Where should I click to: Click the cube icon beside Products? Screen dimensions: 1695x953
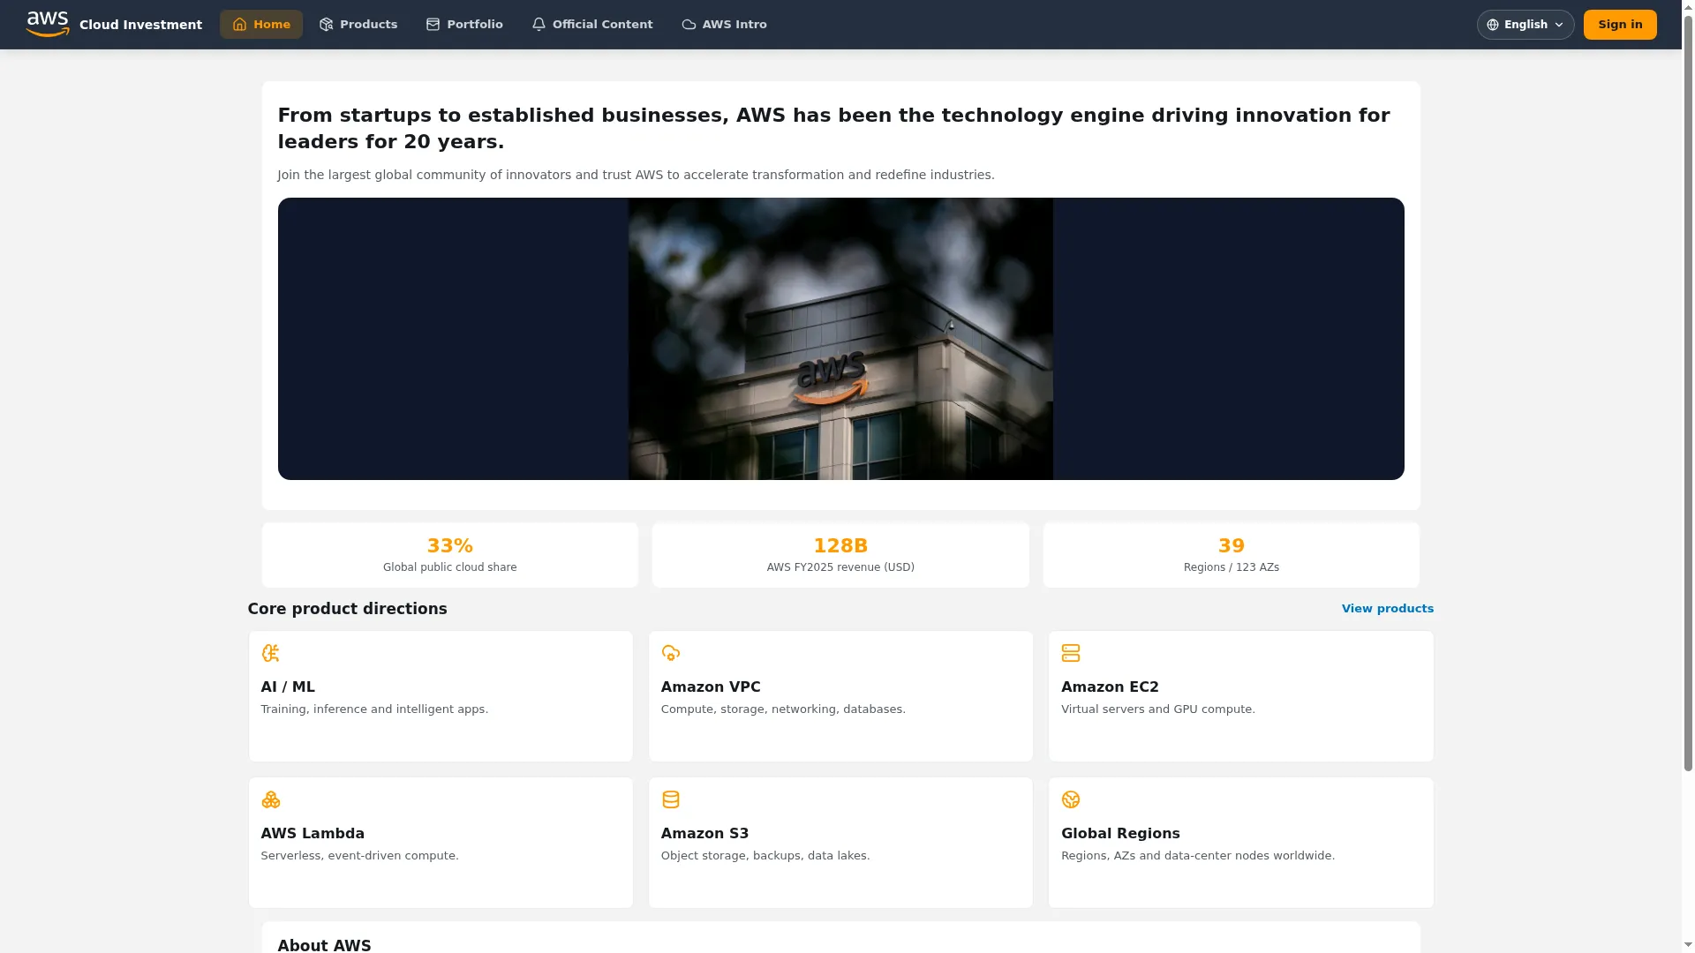pyautogui.click(x=327, y=25)
